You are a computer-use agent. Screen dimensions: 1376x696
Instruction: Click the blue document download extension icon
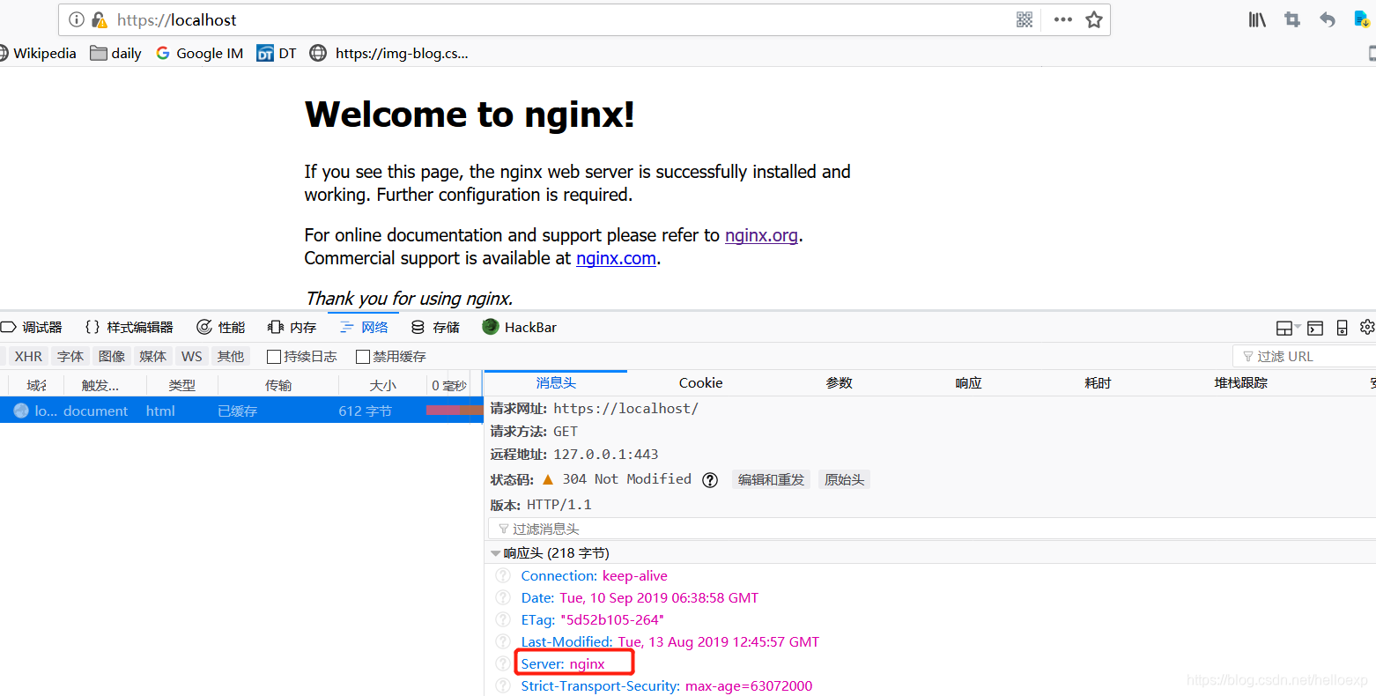tap(1362, 19)
